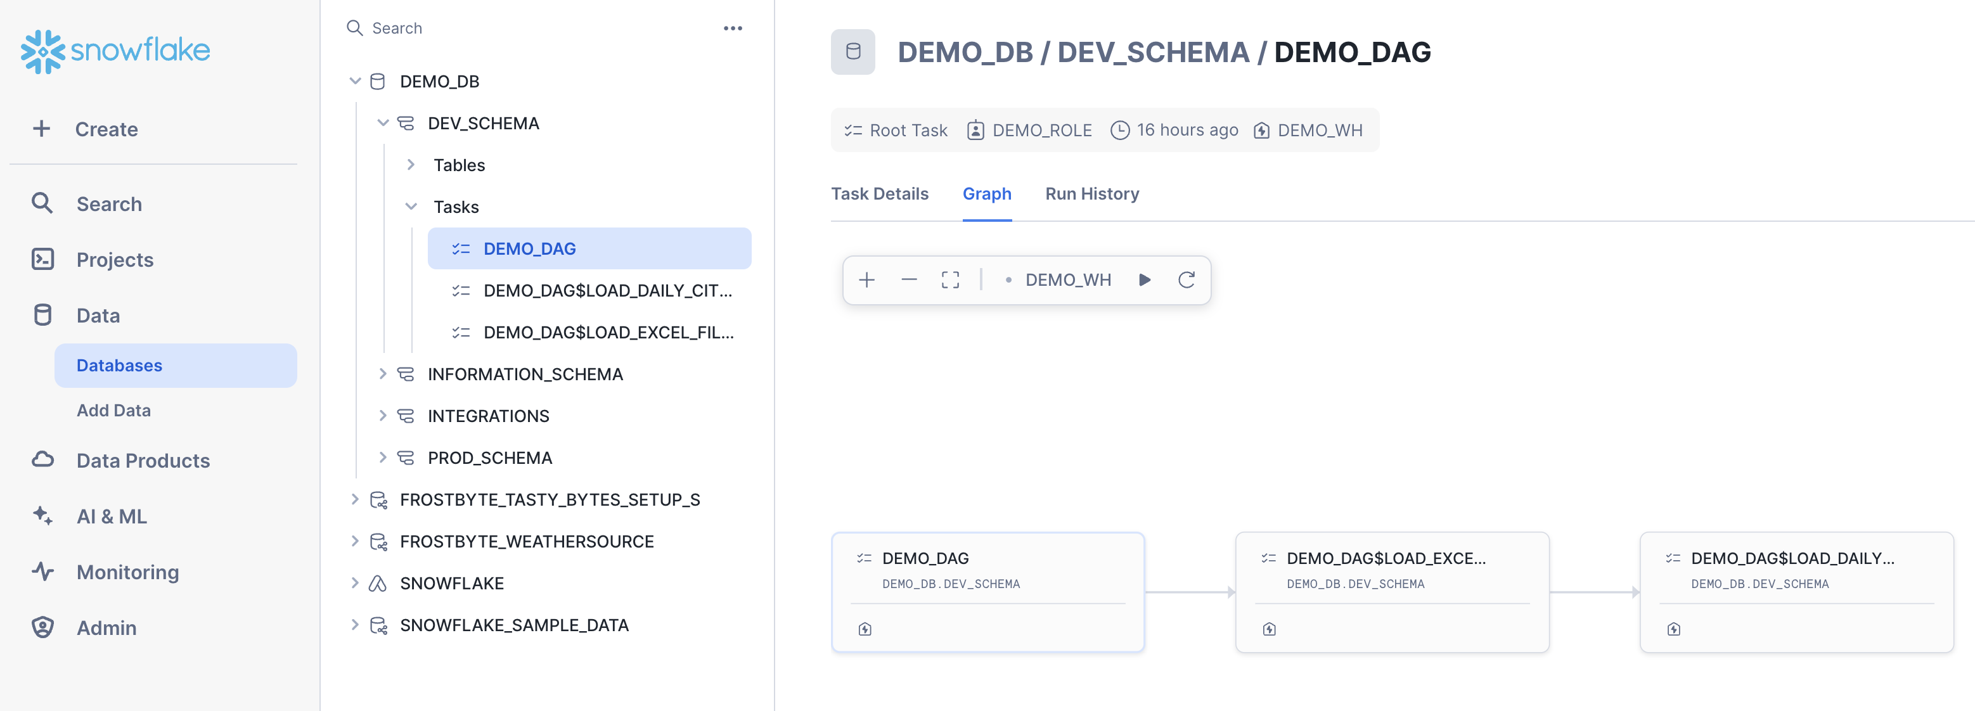The height and width of the screenshot is (711, 1975).
Task: Click the SNOWFLAKE database label
Action: click(451, 583)
